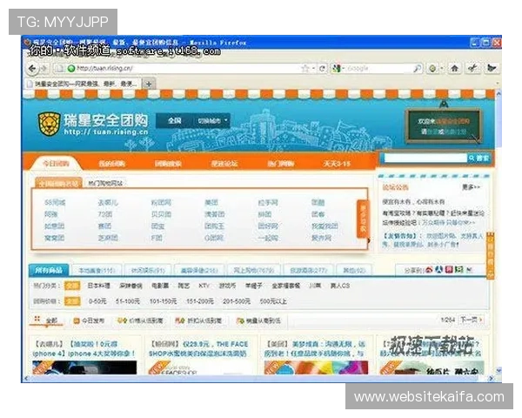The height and width of the screenshot is (418, 522).
Task: Open the 切换城市 city dropdown
Action: (x=212, y=121)
